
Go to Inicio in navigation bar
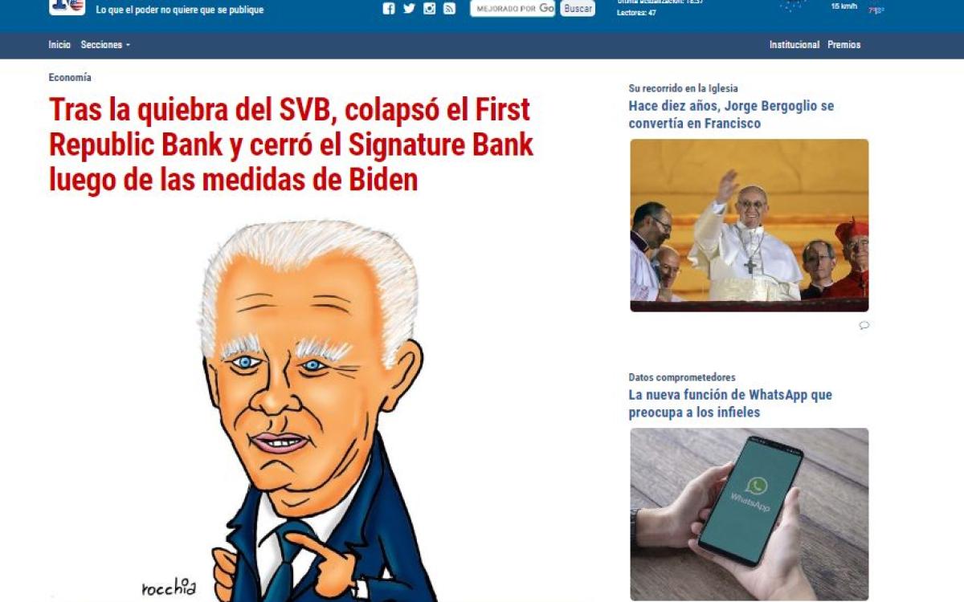coord(59,45)
